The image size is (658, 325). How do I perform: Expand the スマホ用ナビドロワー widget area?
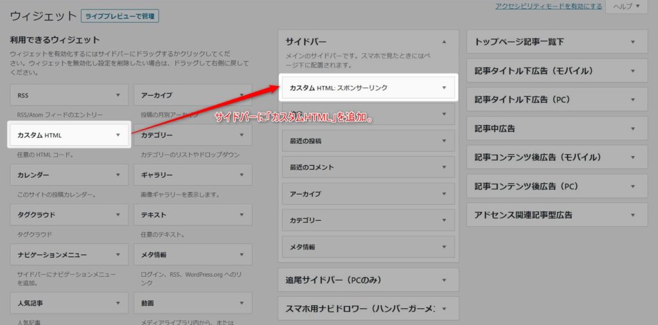tap(444, 308)
